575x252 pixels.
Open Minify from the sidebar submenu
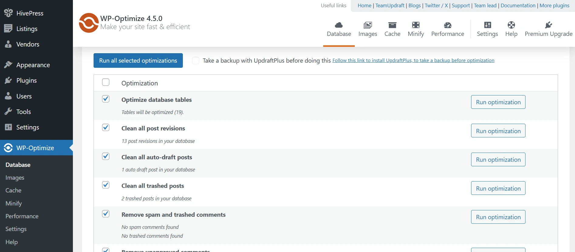point(14,203)
